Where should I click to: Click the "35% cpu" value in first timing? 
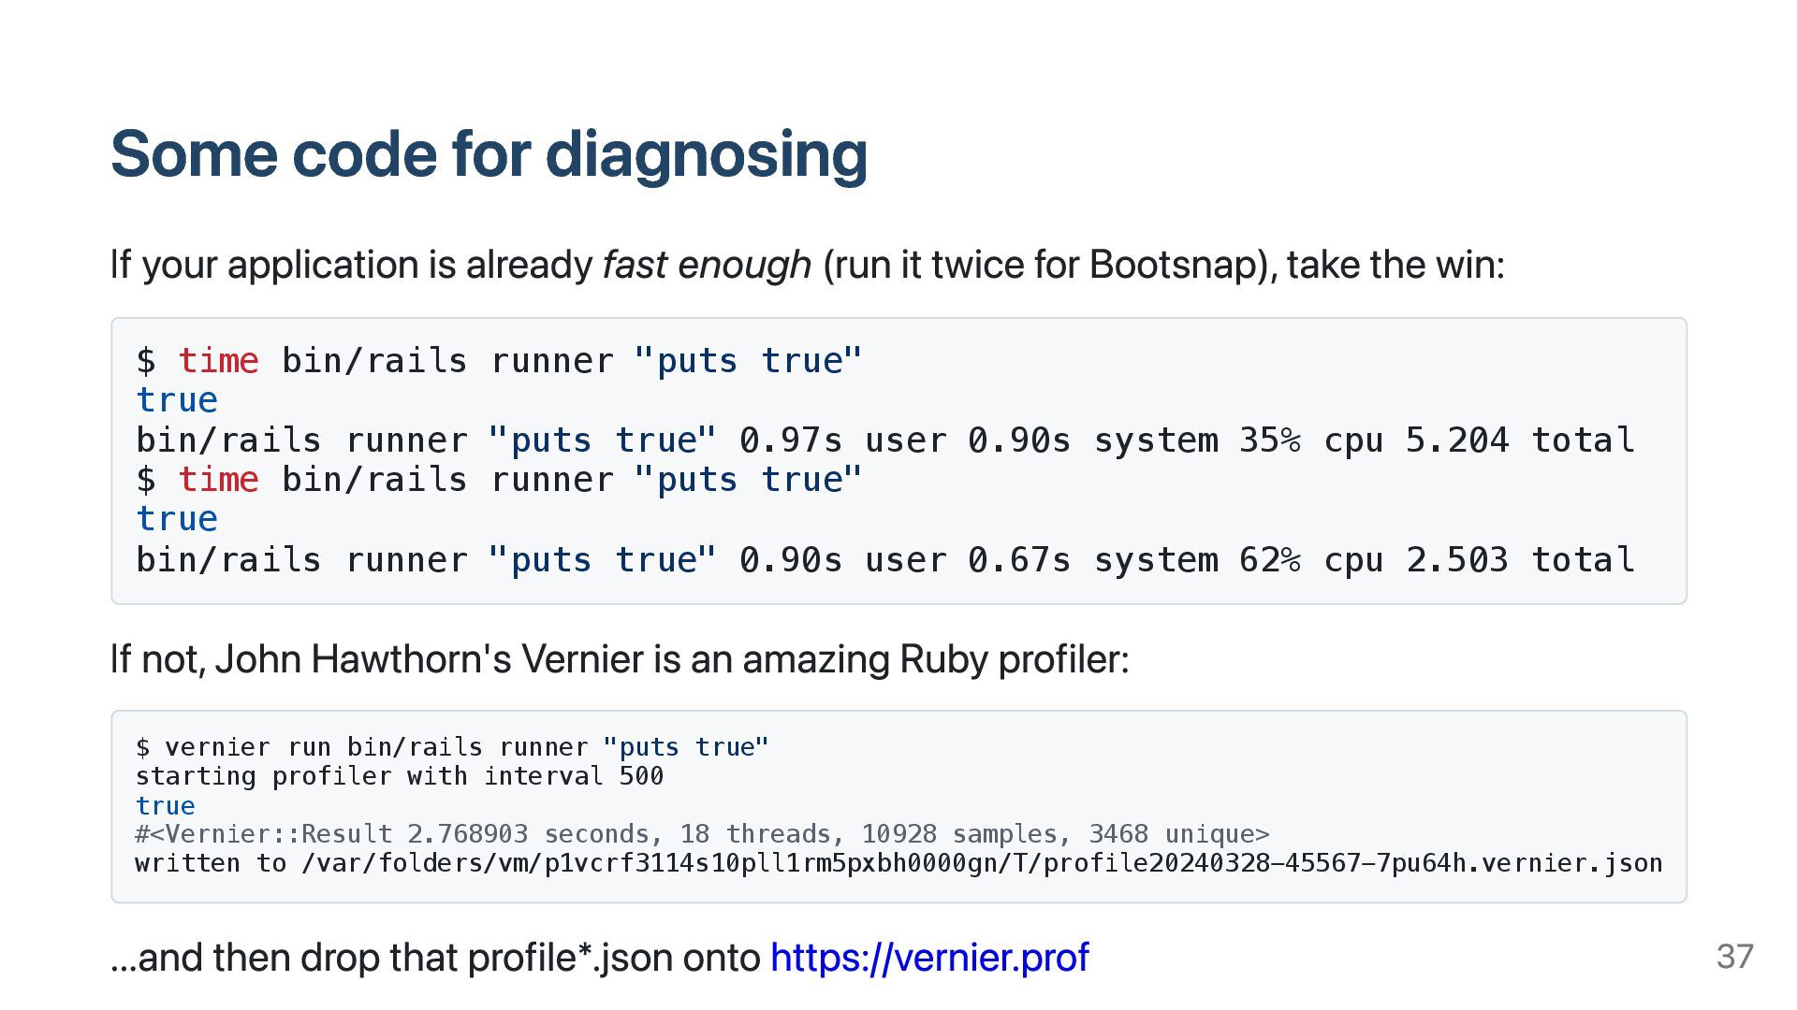coord(1310,440)
